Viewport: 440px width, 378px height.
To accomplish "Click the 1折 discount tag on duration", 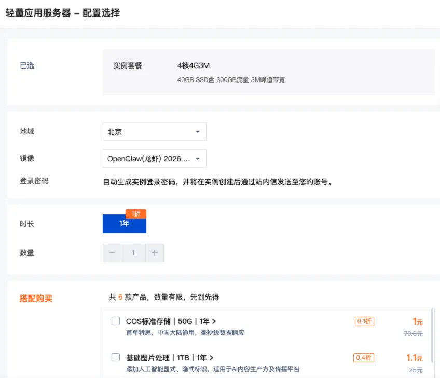I will click(136, 214).
